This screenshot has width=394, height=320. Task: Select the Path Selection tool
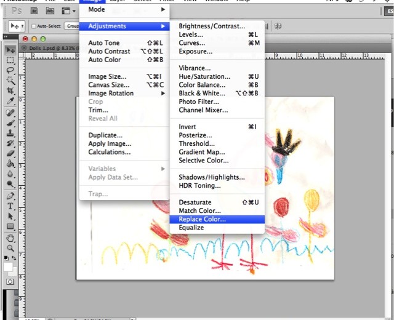point(10,216)
